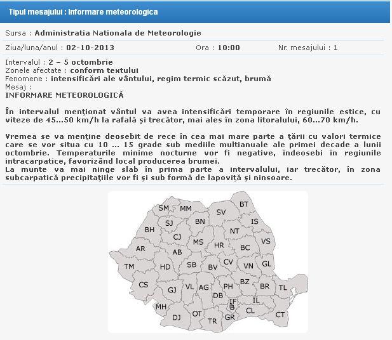Select Galați (GL) county on the map
This screenshot has height=340, width=392.
coord(266,263)
